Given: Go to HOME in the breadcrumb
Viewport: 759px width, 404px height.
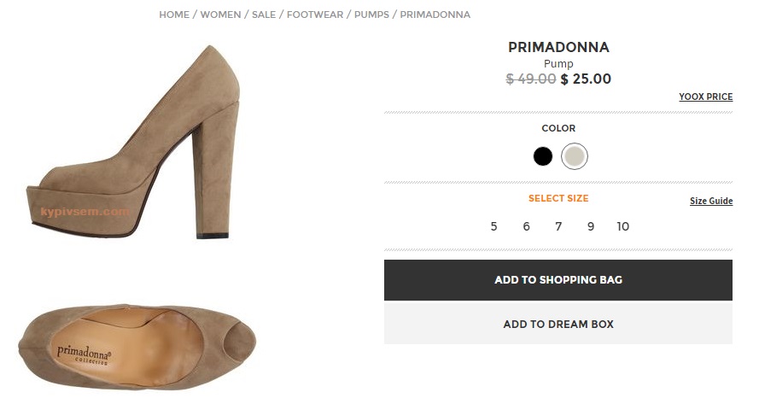Looking at the screenshot, I should pos(174,15).
